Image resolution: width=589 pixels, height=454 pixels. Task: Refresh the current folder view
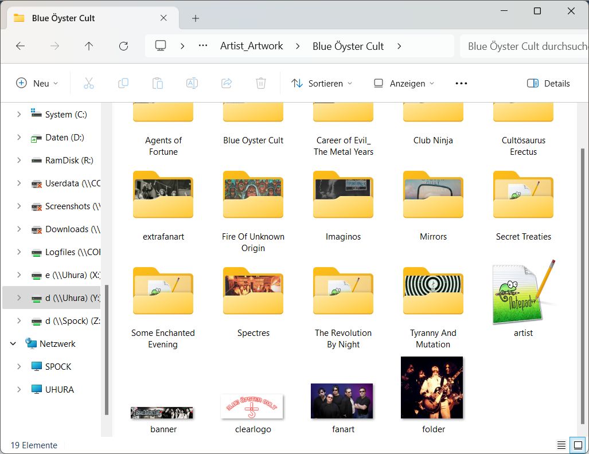(x=123, y=46)
